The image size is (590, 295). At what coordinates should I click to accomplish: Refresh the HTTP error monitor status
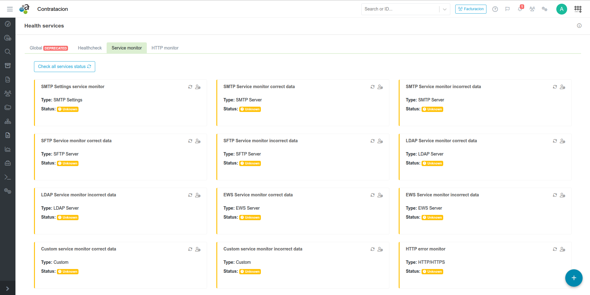pos(555,249)
